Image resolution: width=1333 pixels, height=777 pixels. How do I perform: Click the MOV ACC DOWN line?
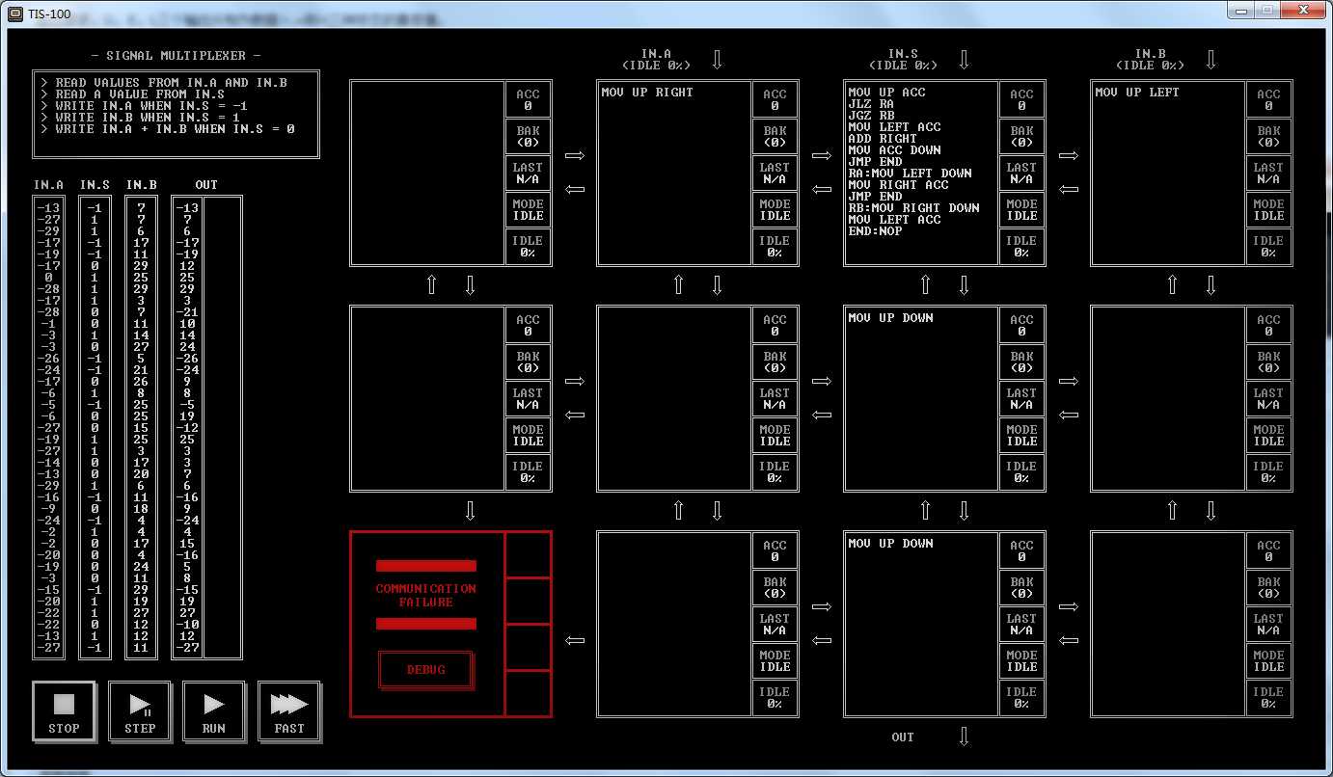(x=894, y=150)
